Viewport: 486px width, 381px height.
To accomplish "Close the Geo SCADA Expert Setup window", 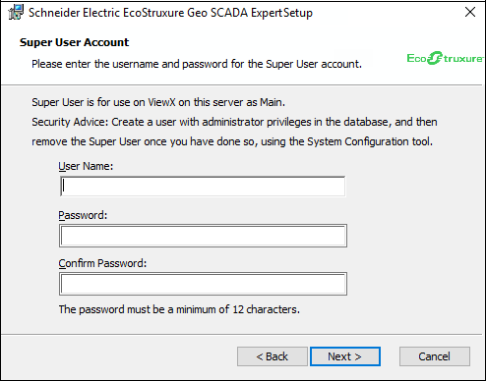I will pos(470,12).
